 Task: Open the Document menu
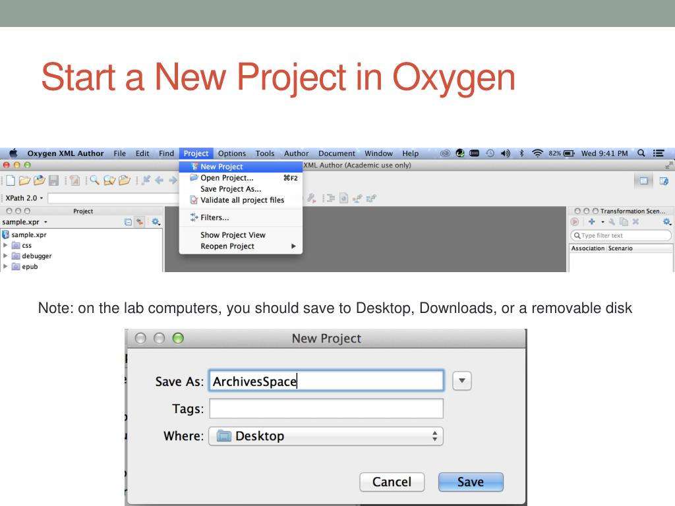coord(337,154)
